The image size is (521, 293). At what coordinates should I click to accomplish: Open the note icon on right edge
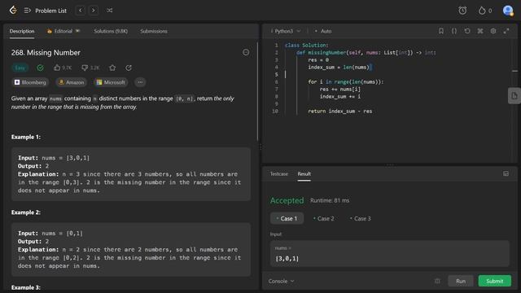[x=514, y=96]
